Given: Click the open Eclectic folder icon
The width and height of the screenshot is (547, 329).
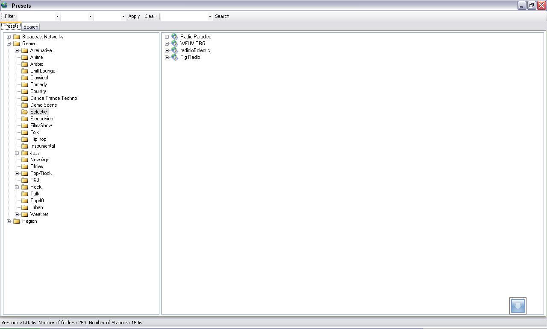Looking at the screenshot, I should [25, 111].
